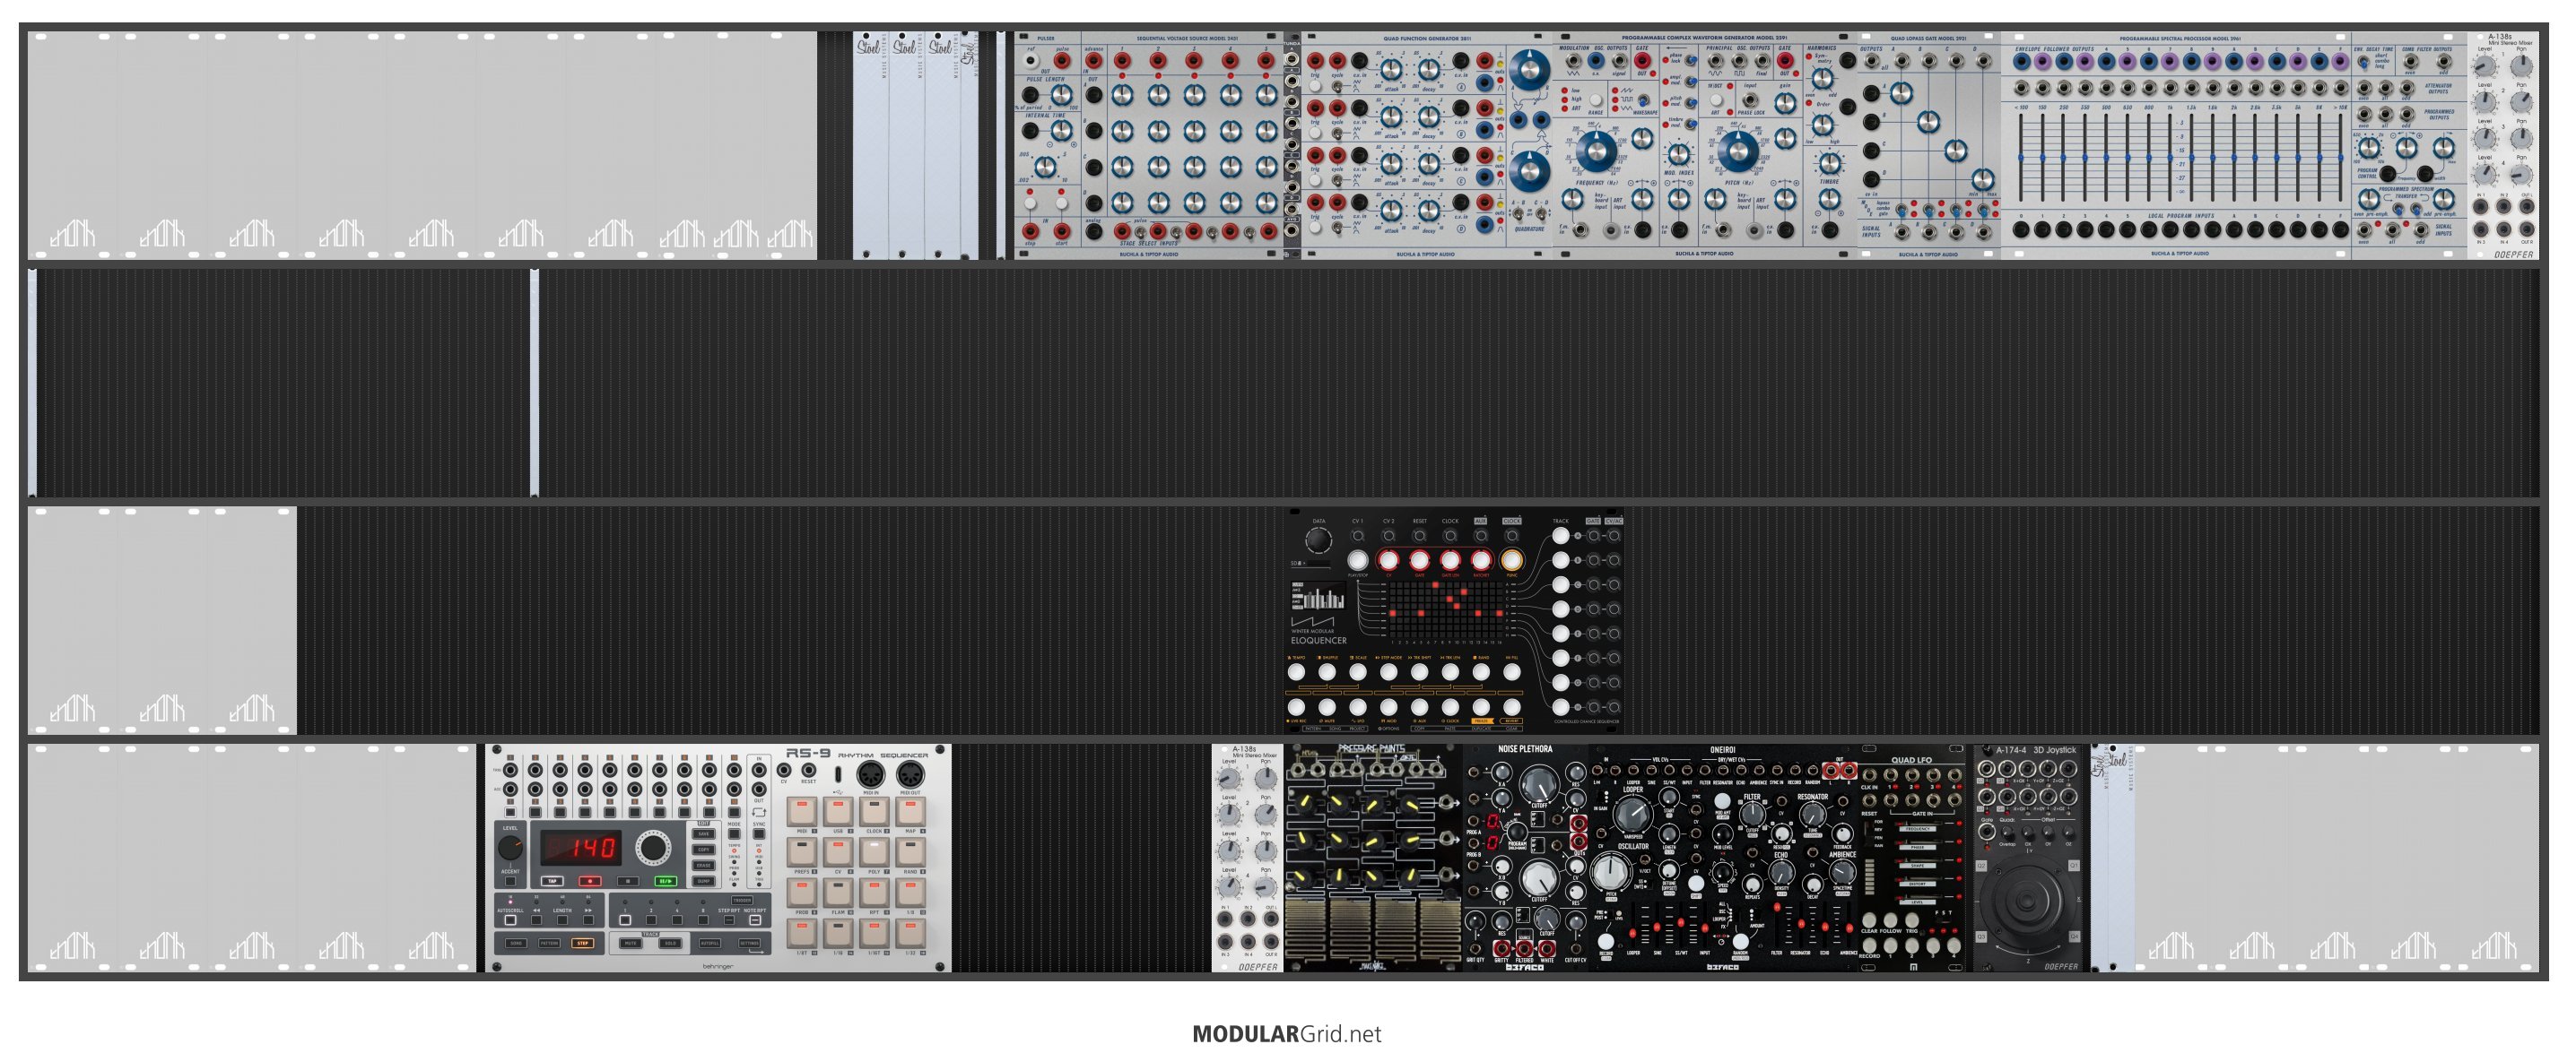Click the GATE LEN button on Eloquencer
This screenshot has width=2576, height=1053.
[x=1450, y=560]
